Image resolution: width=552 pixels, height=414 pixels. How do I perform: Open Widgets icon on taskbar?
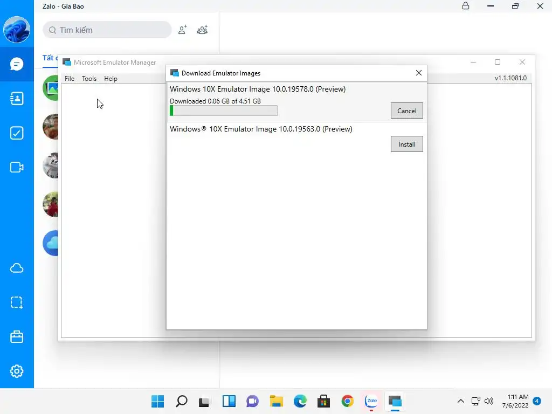pos(229,401)
